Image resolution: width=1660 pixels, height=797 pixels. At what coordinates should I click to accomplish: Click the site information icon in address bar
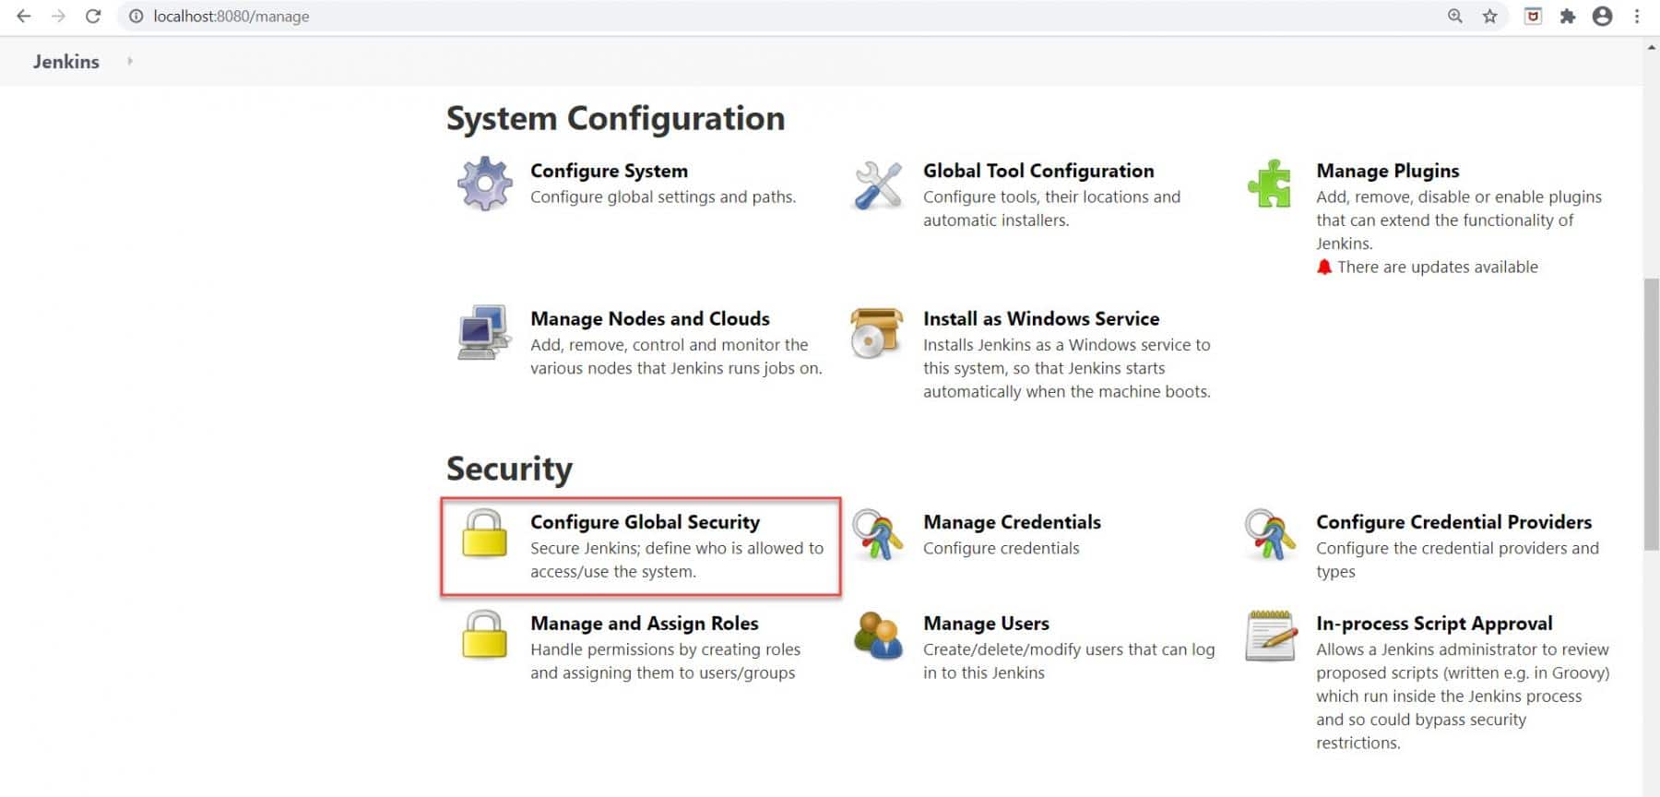pyautogui.click(x=136, y=16)
